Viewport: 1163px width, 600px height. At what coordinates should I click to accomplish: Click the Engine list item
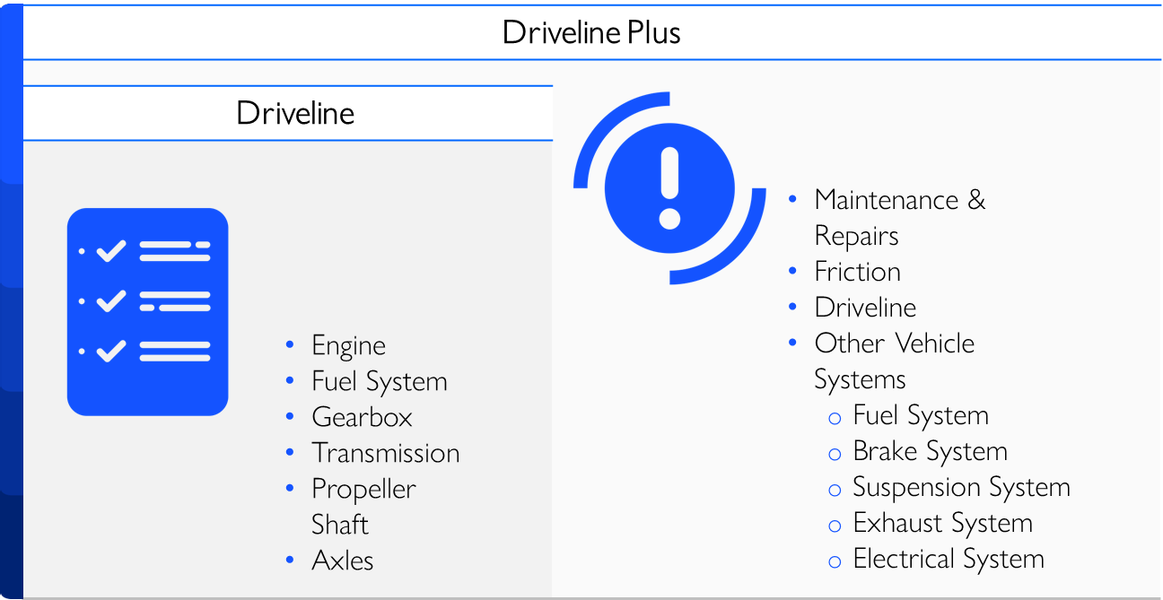[x=348, y=346]
